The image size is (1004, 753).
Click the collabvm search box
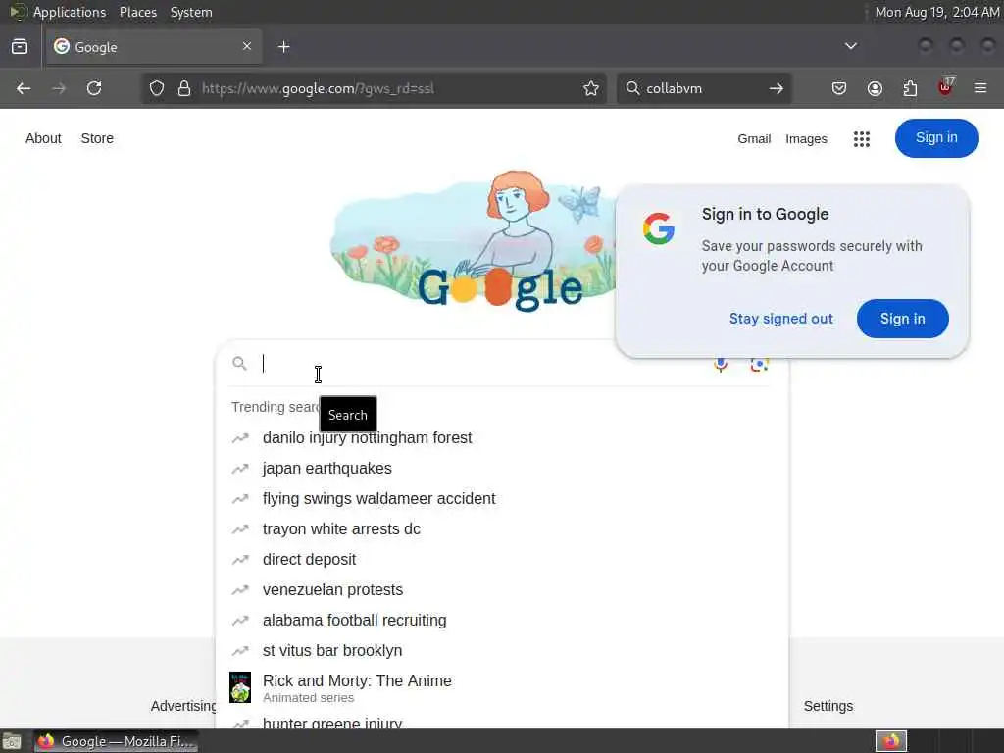tap(704, 88)
